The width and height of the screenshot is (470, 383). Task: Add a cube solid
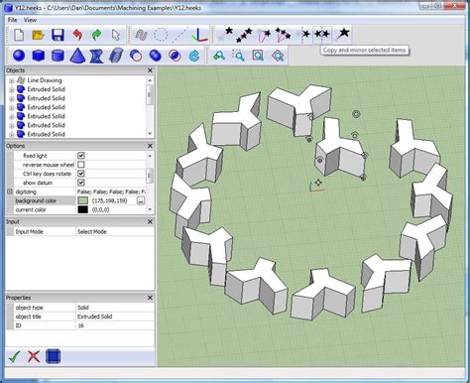pyautogui.click(x=39, y=56)
